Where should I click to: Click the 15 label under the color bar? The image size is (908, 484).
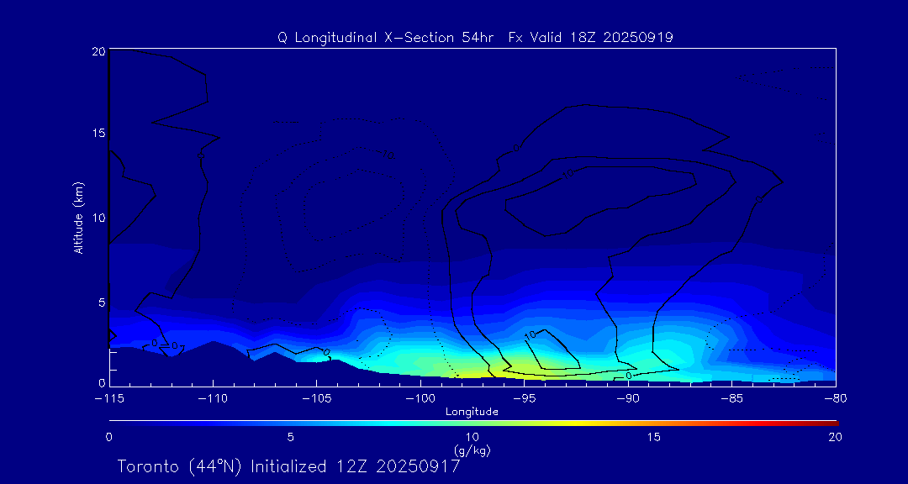pos(653,437)
